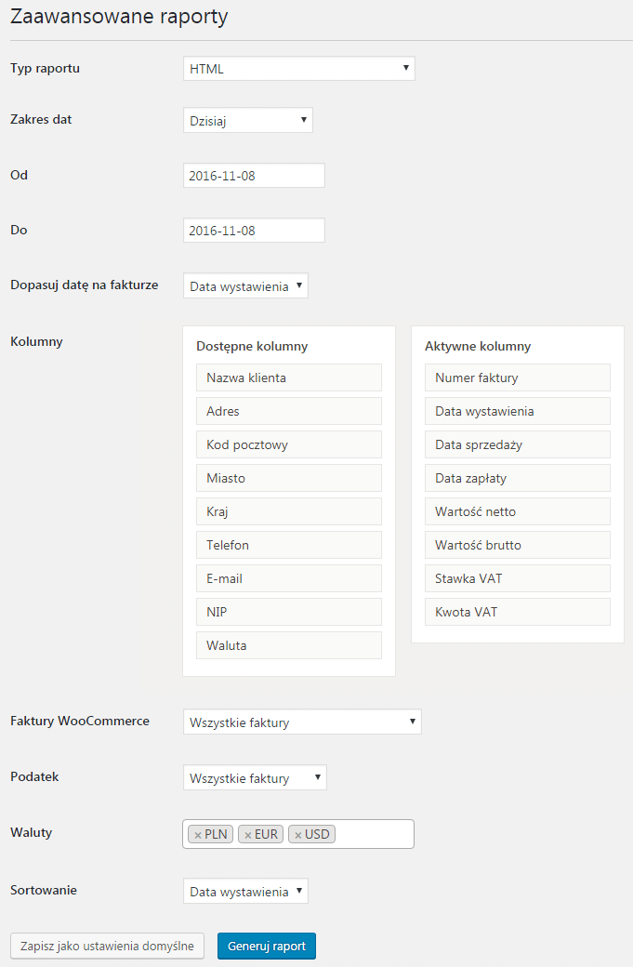633x967 pixels.
Task: Click the Od date input field
Action: click(x=254, y=176)
